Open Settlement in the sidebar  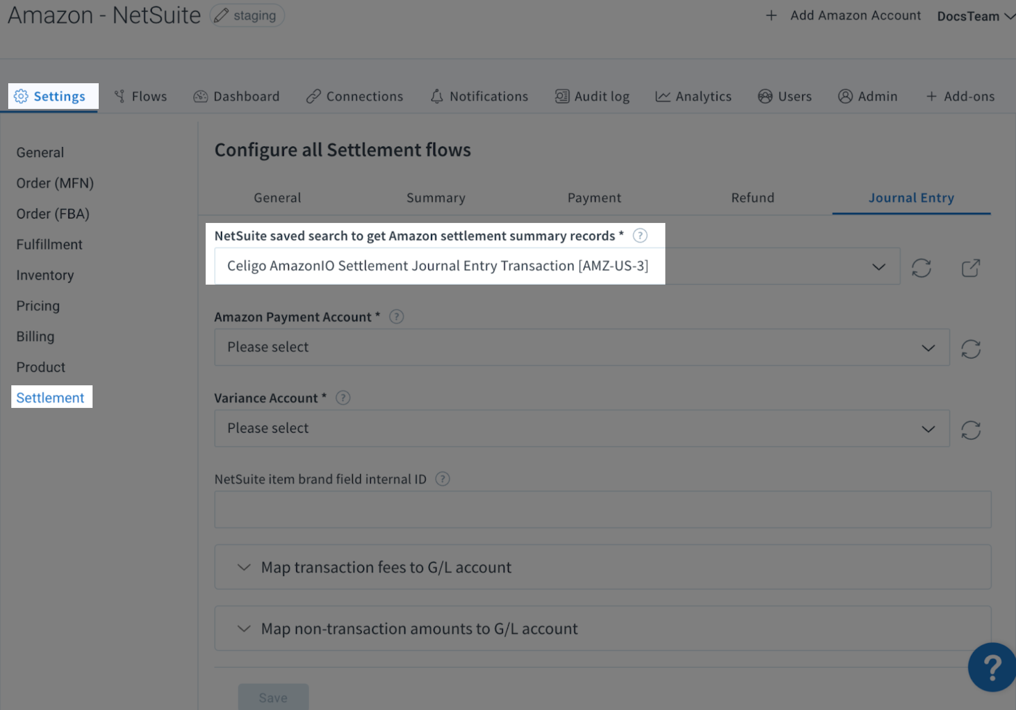point(51,397)
